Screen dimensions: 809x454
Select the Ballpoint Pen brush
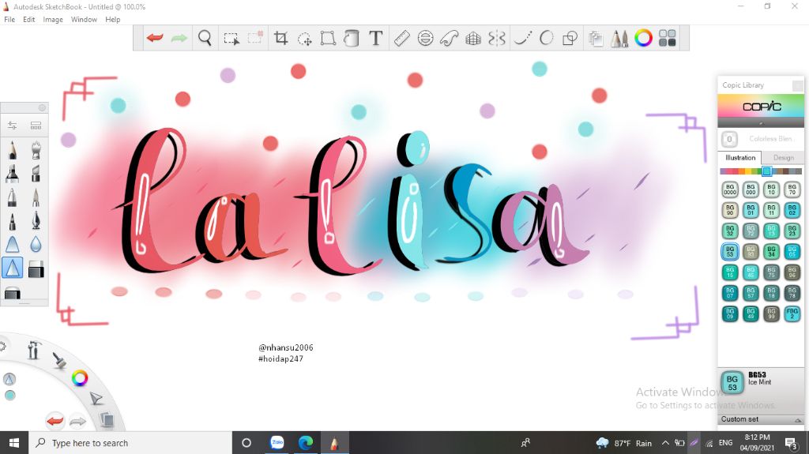point(13,197)
